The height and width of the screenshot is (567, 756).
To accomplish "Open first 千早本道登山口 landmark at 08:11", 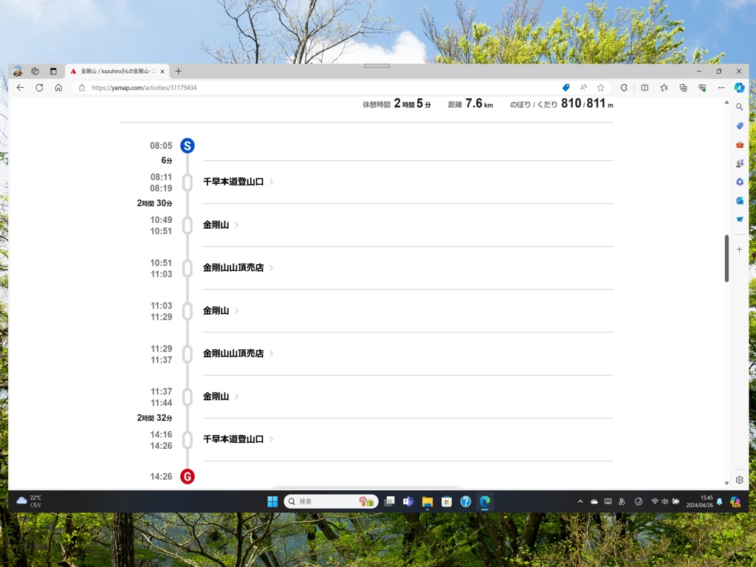I will (233, 182).
